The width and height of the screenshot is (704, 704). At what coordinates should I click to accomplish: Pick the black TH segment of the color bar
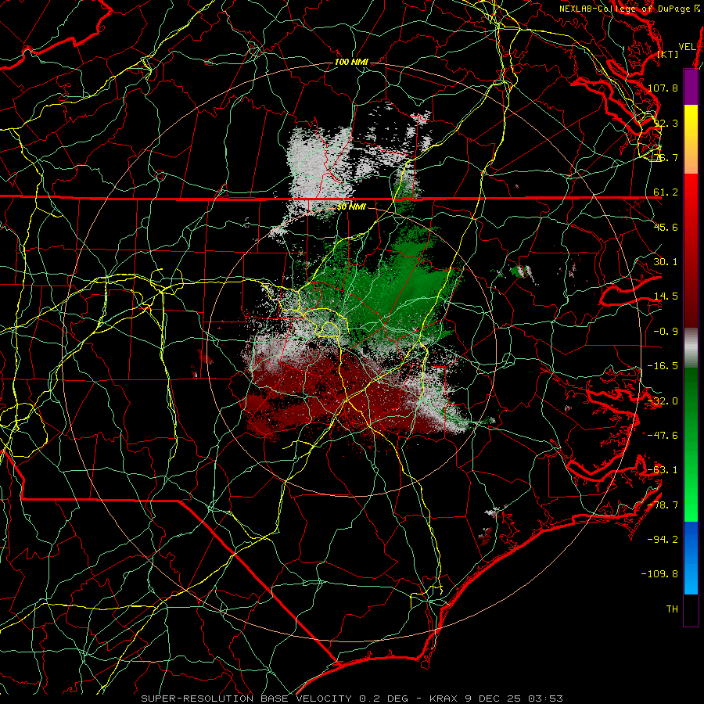point(691,610)
